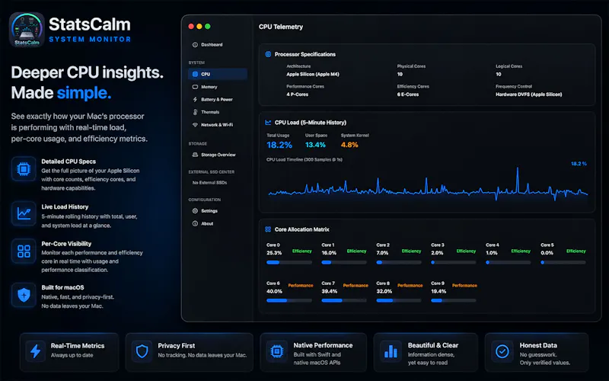Click the CPU Telemetry window title
Image resolution: width=609 pixels, height=381 pixels.
tap(281, 27)
